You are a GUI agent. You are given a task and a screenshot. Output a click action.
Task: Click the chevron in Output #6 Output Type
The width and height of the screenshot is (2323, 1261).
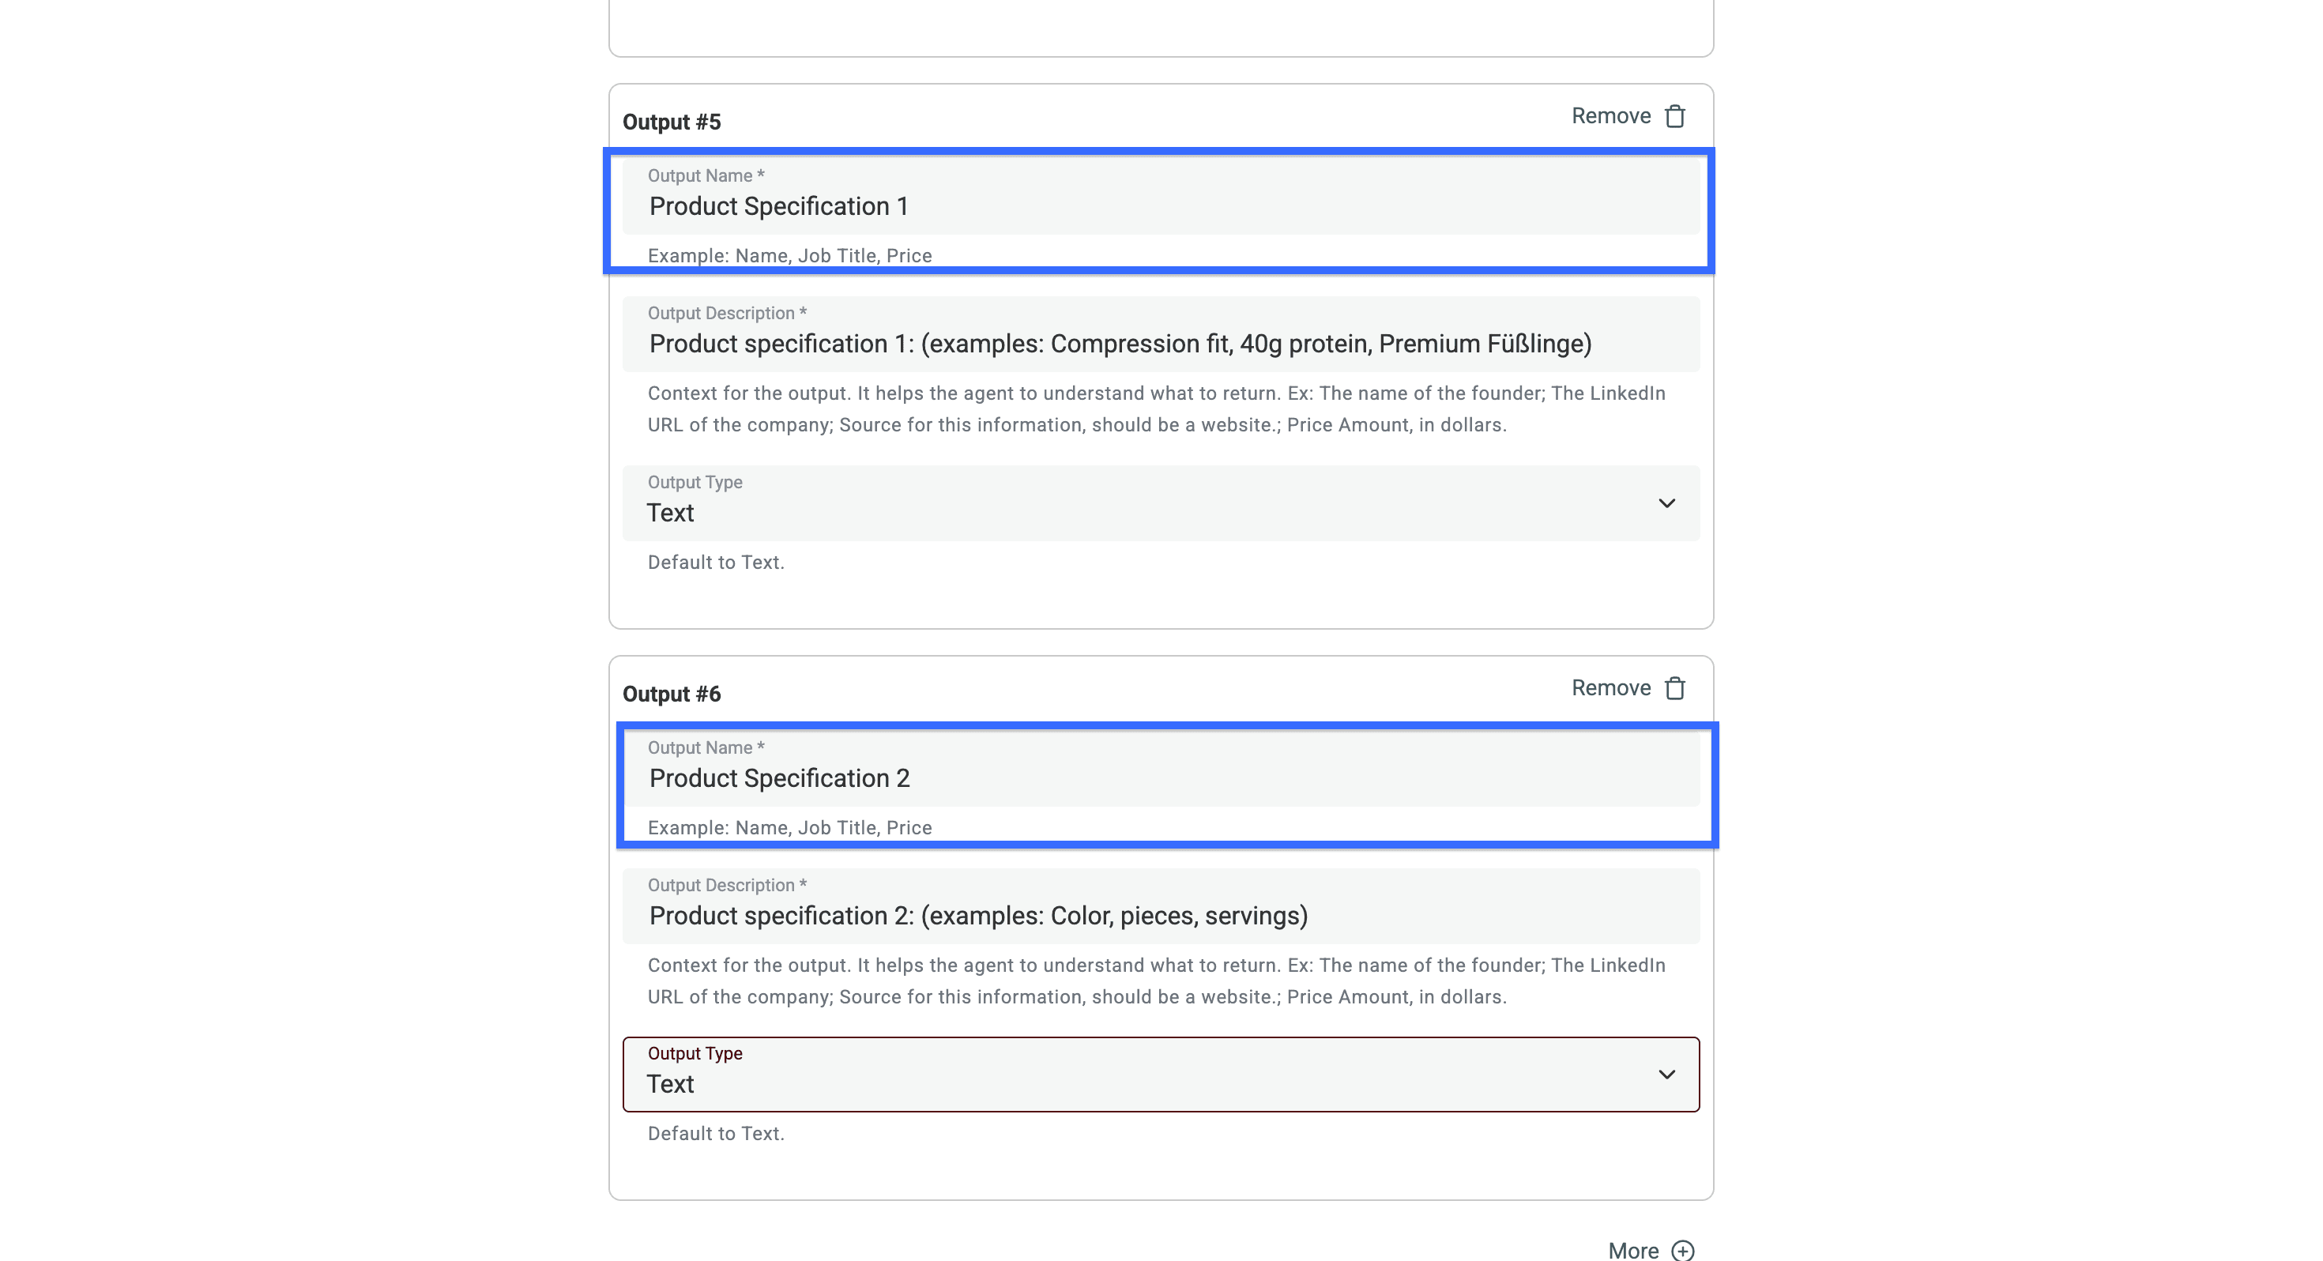(x=1666, y=1075)
